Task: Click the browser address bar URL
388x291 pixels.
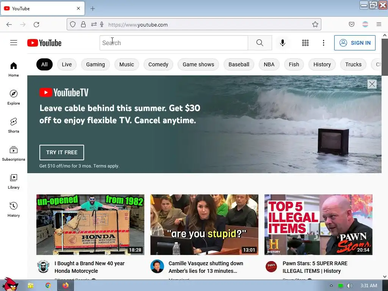Action: (x=138, y=25)
